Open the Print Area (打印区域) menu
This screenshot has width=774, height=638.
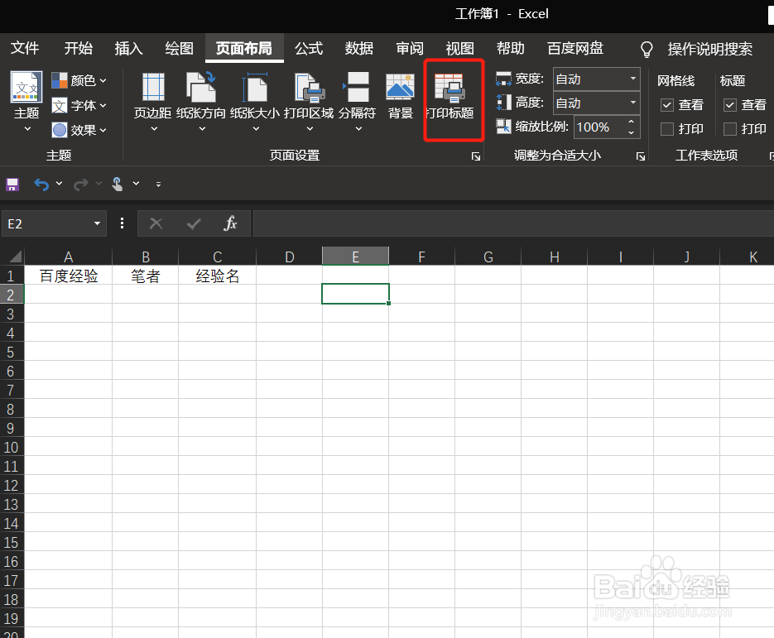(309, 103)
